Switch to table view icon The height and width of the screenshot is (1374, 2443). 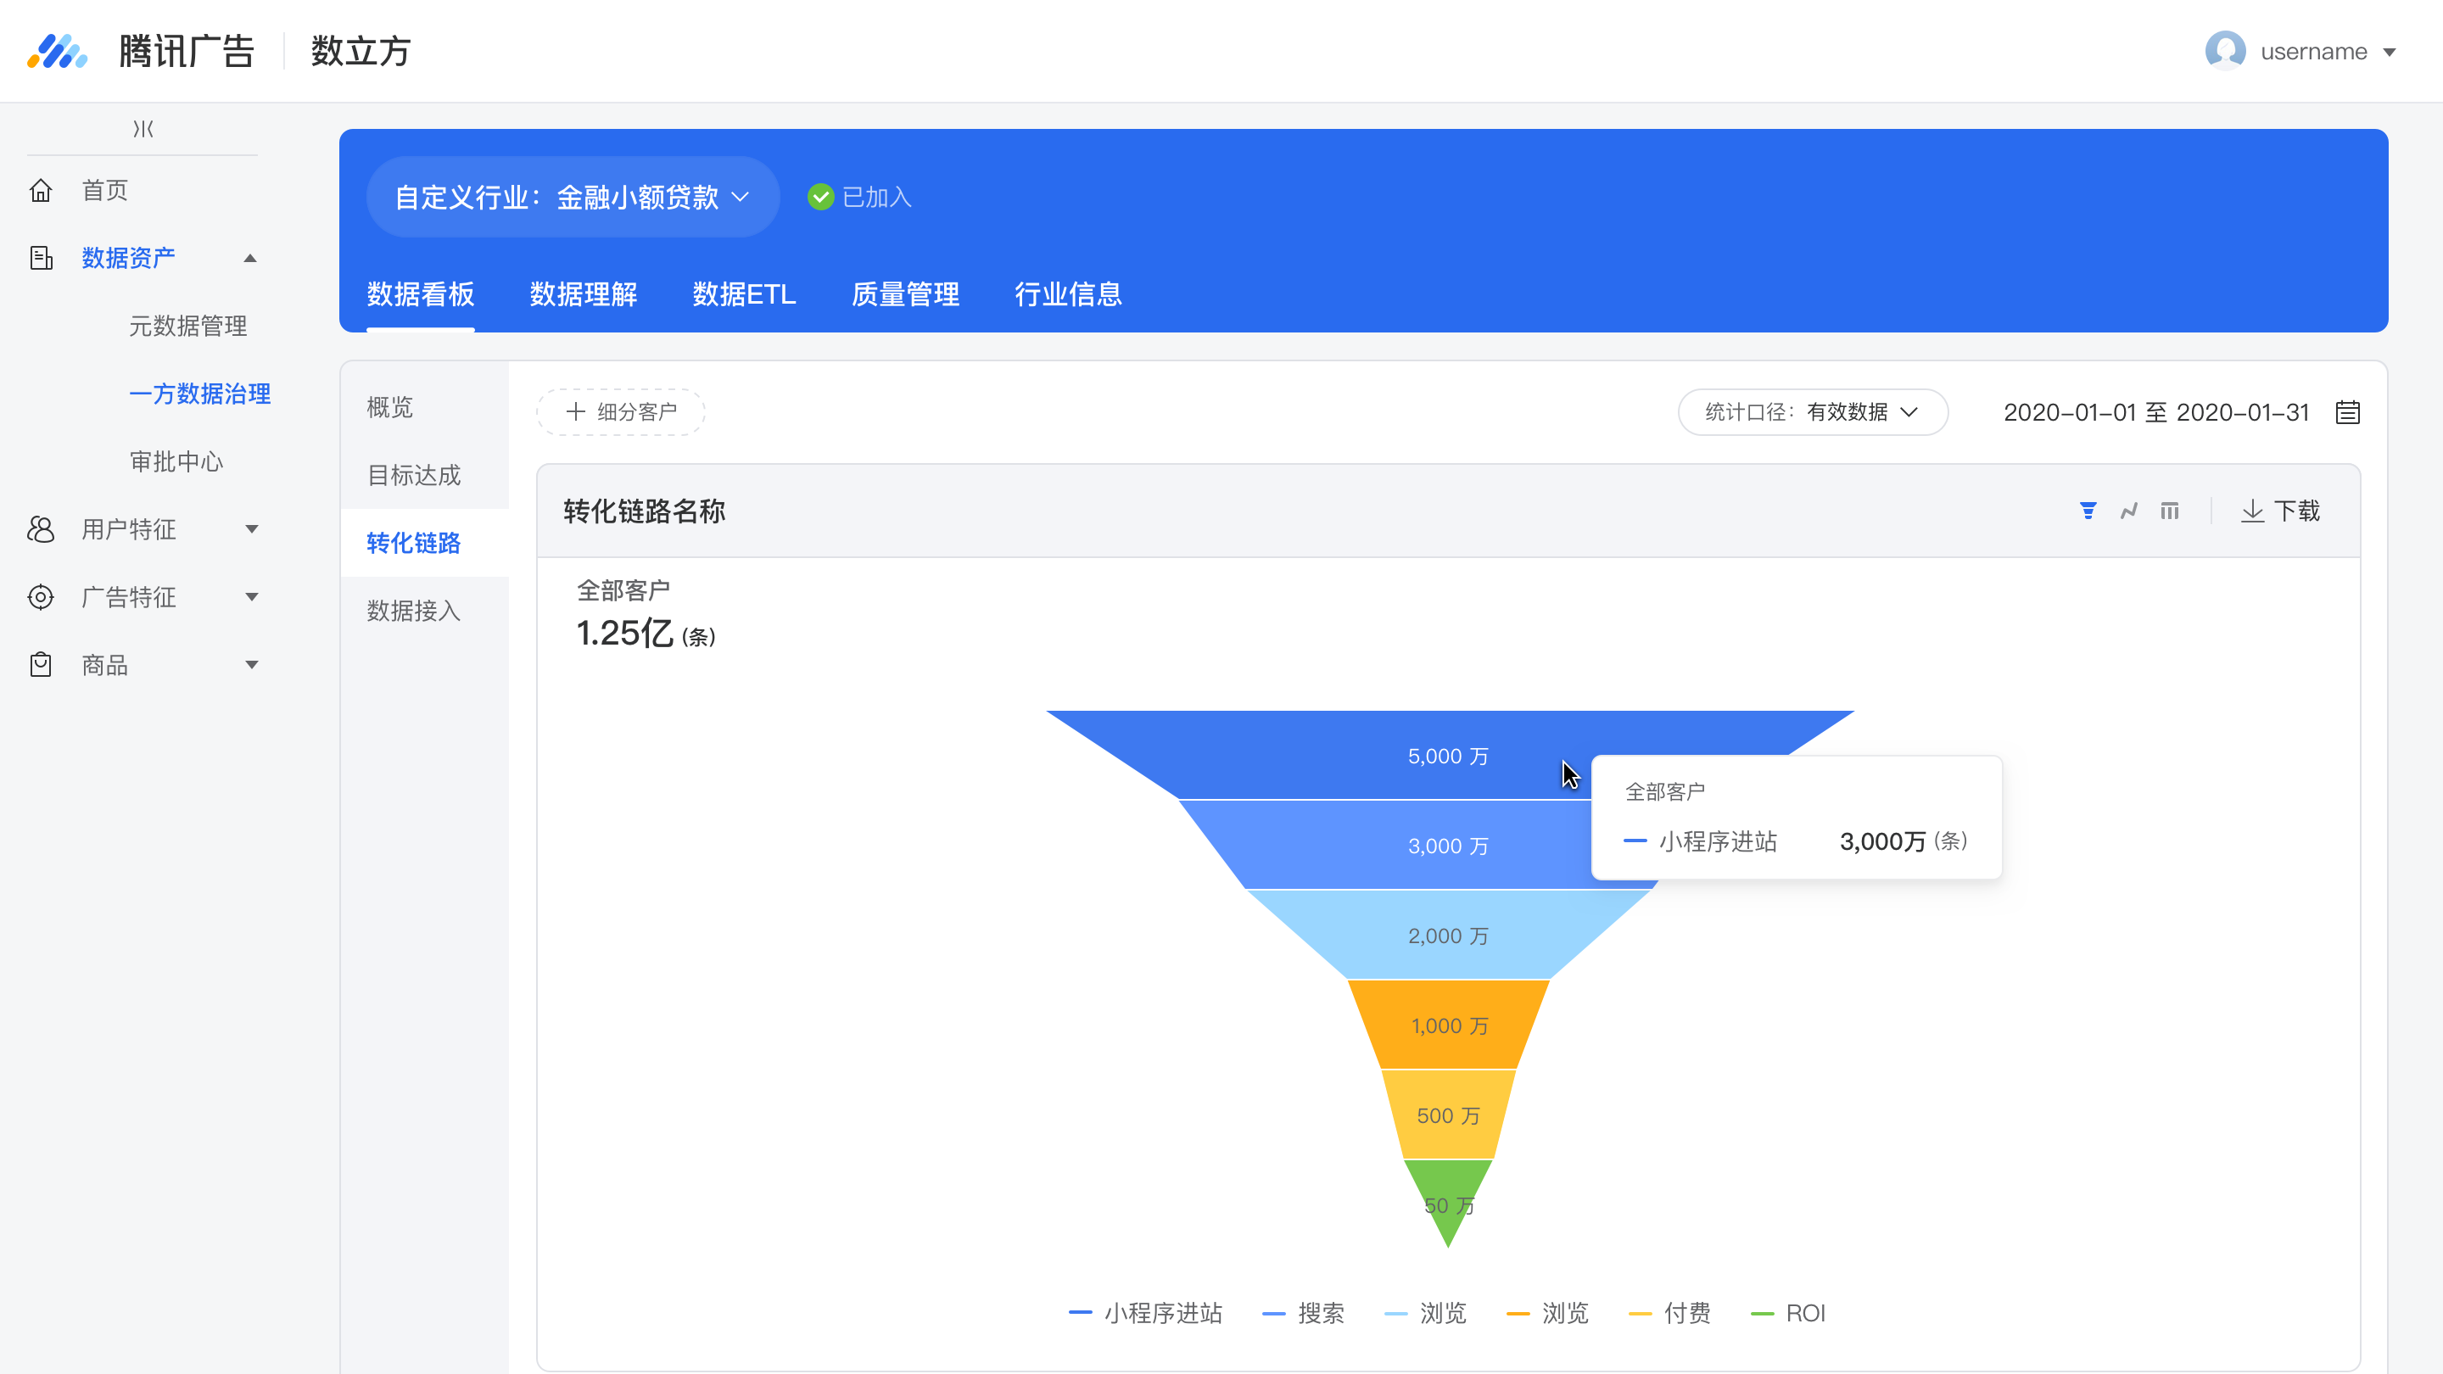[2169, 511]
